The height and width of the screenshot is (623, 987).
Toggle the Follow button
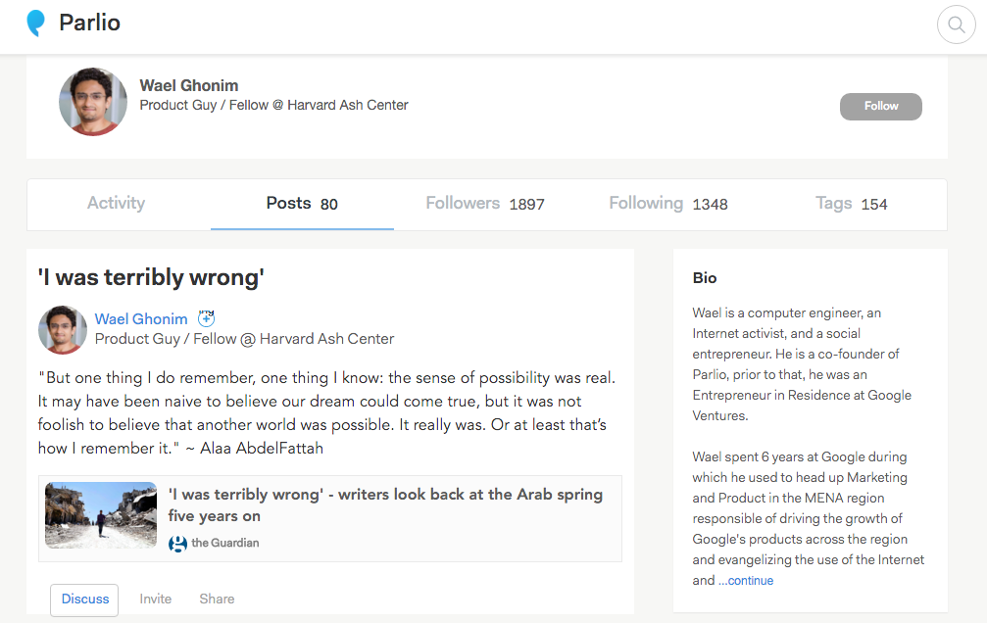pyautogui.click(x=880, y=107)
